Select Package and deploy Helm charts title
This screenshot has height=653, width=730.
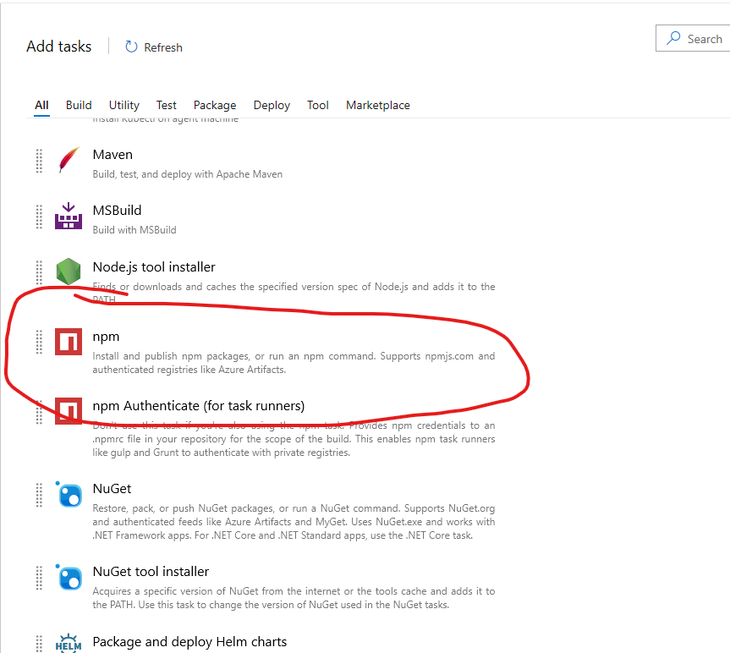click(190, 642)
